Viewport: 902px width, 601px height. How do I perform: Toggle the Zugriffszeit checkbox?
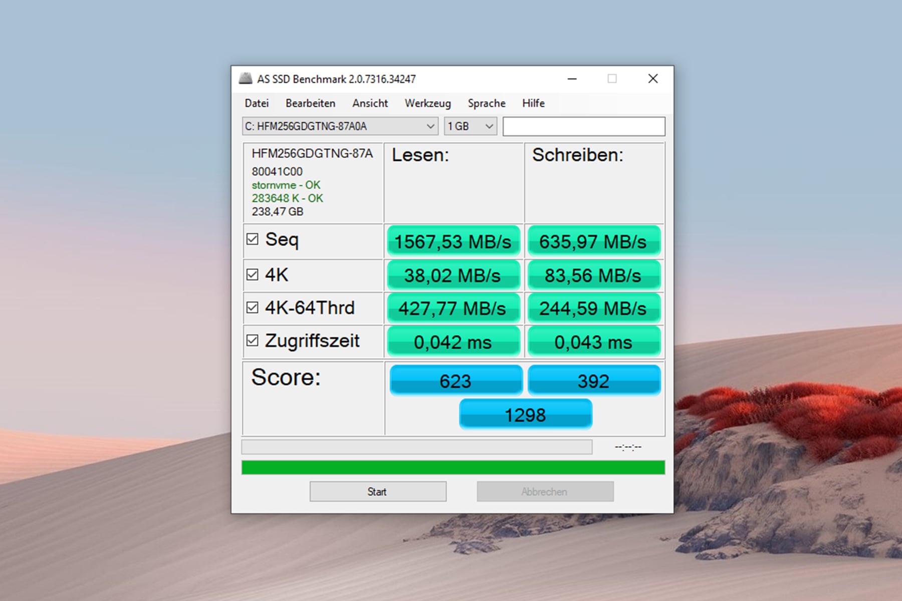pos(253,341)
